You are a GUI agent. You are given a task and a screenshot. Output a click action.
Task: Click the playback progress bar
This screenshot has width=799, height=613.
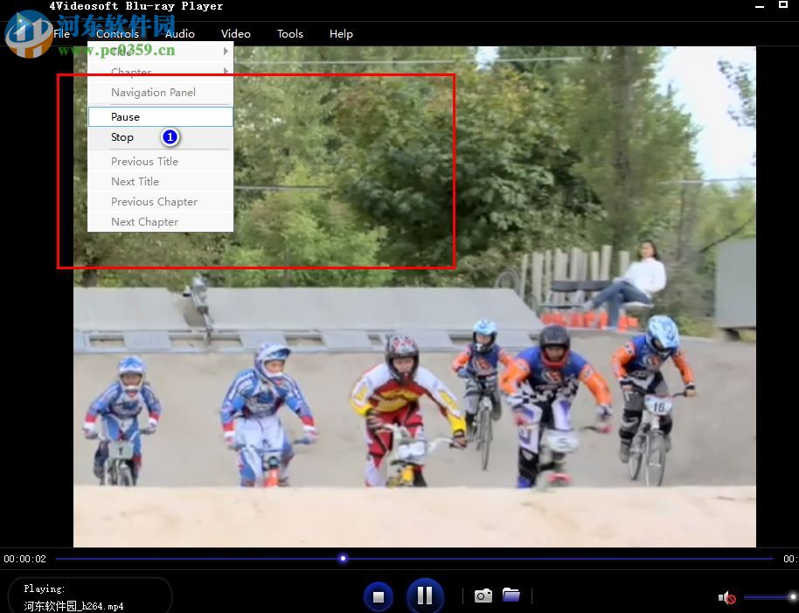[x=411, y=559]
